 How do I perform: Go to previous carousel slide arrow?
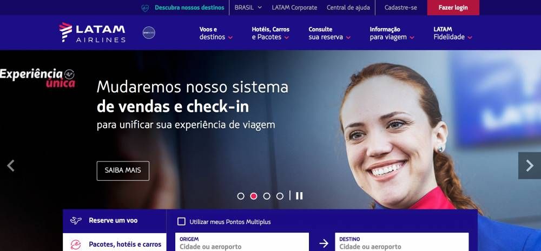point(11,166)
